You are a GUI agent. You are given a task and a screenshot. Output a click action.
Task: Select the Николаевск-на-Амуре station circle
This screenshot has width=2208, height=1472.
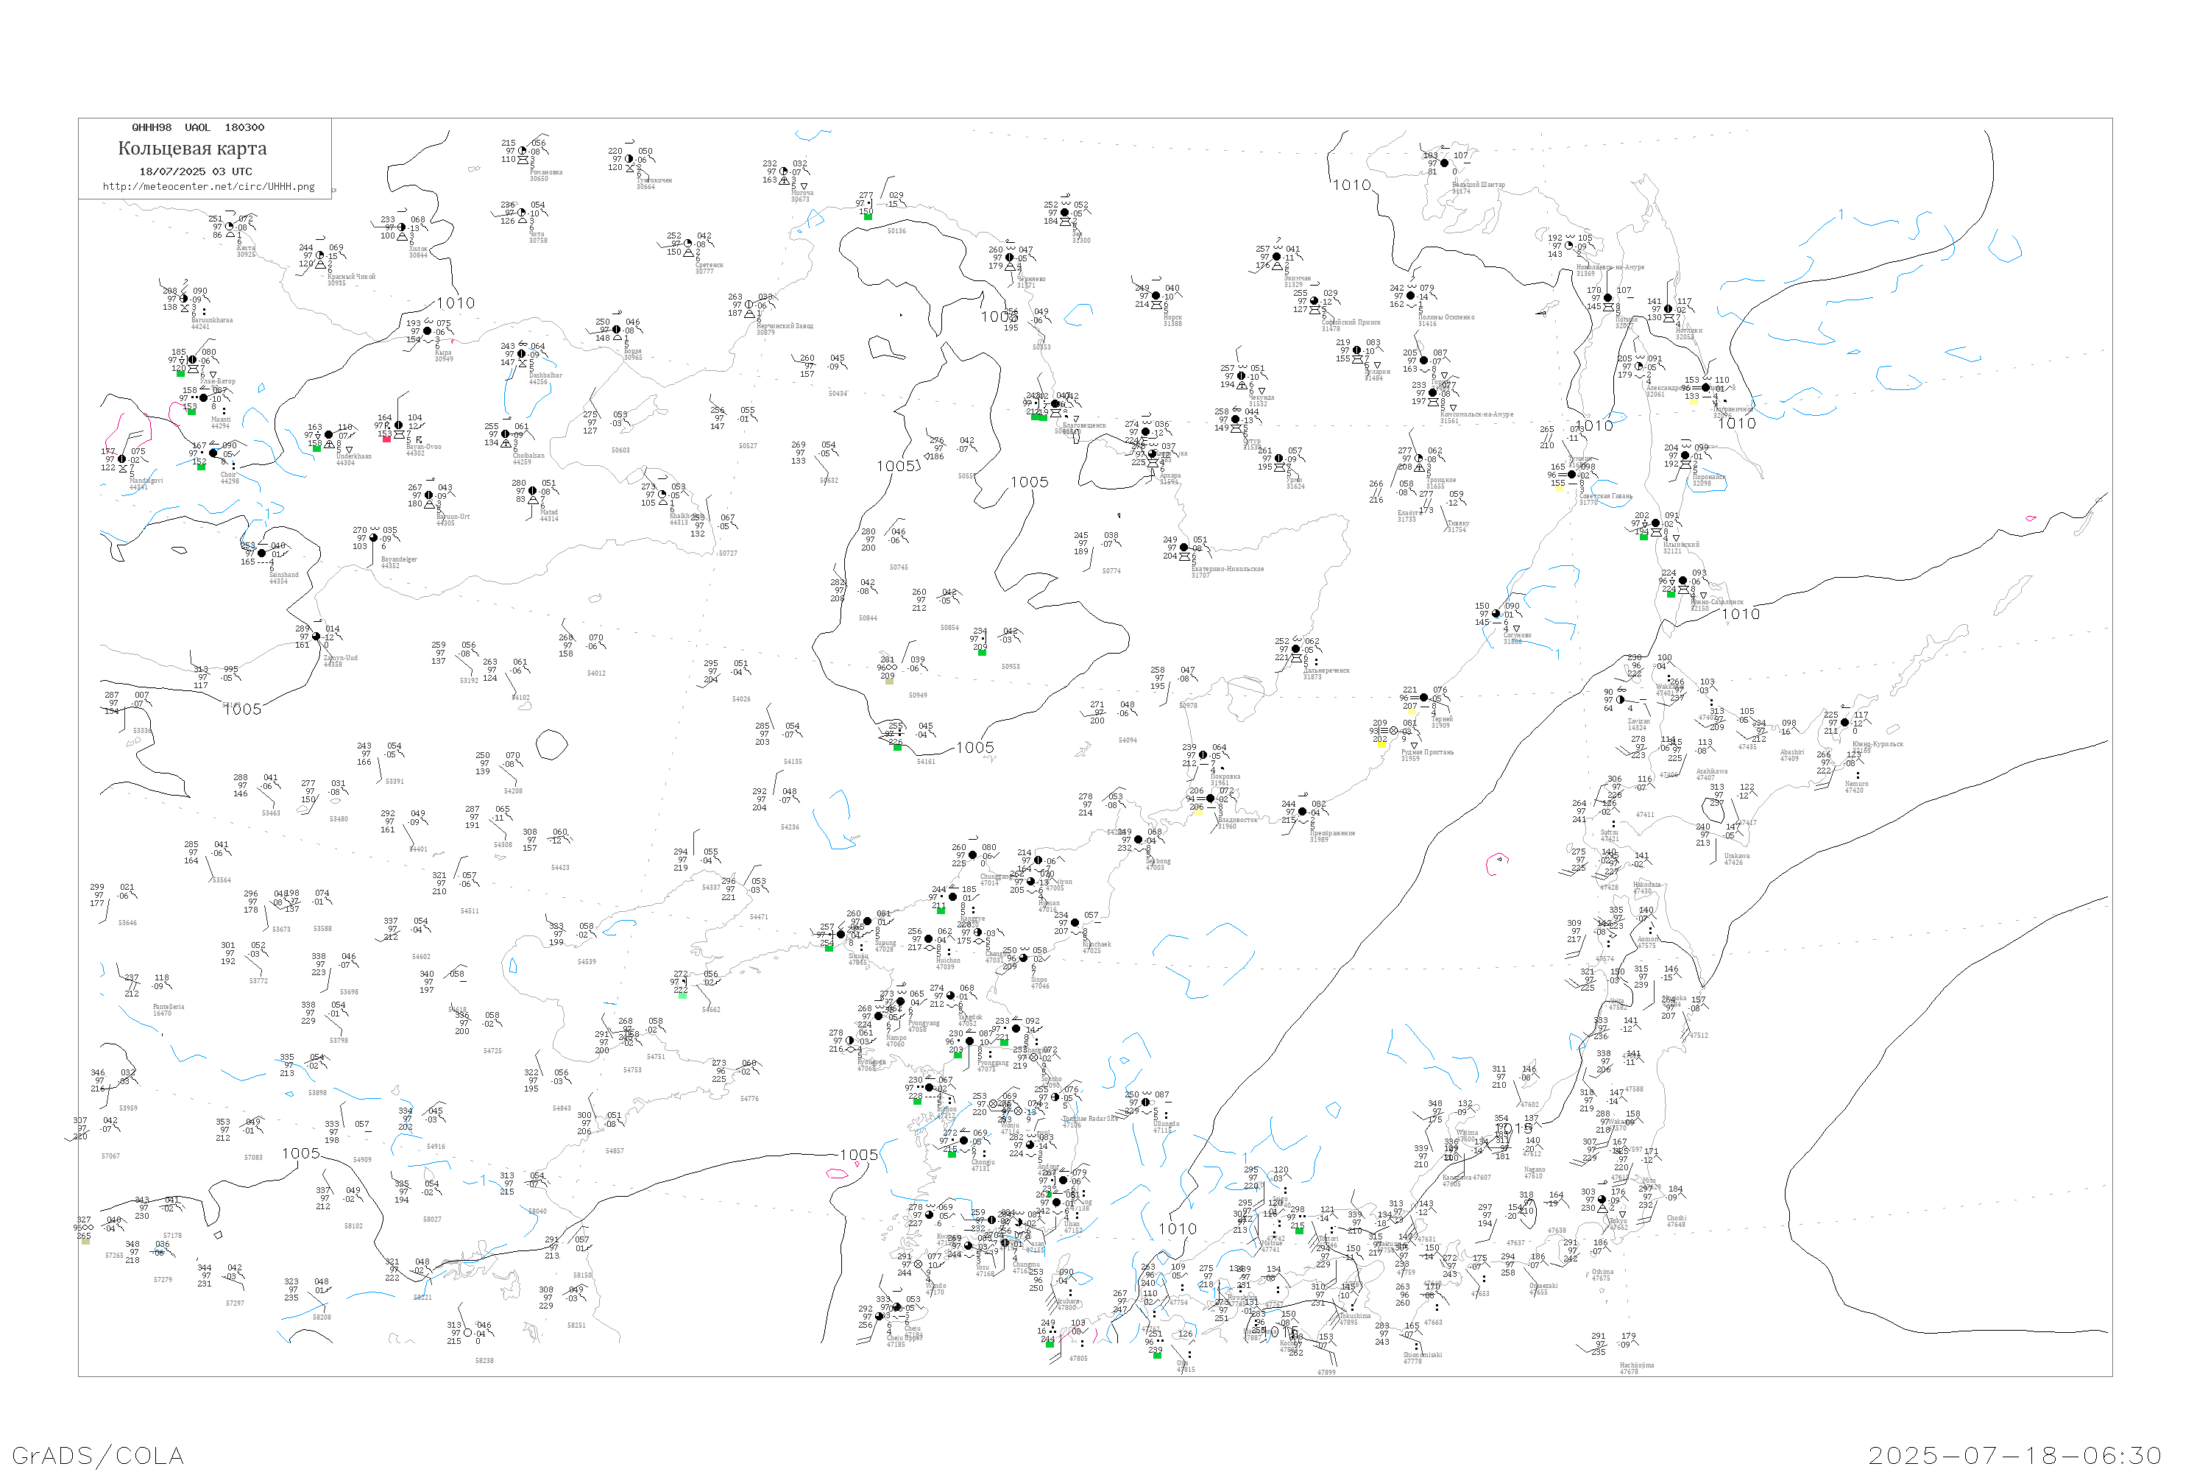coord(1568,246)
